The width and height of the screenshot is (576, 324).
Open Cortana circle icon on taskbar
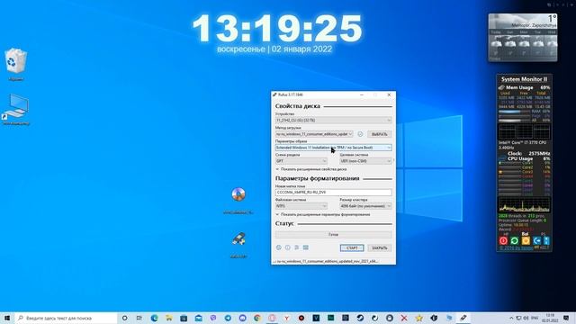click(124, 318)
